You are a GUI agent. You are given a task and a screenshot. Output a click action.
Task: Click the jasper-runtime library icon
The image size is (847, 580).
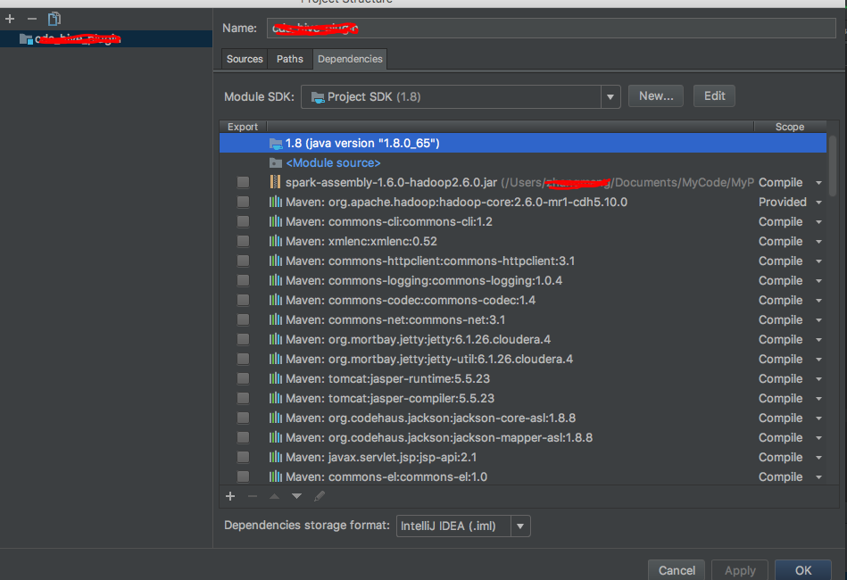(x=276, y=378)
